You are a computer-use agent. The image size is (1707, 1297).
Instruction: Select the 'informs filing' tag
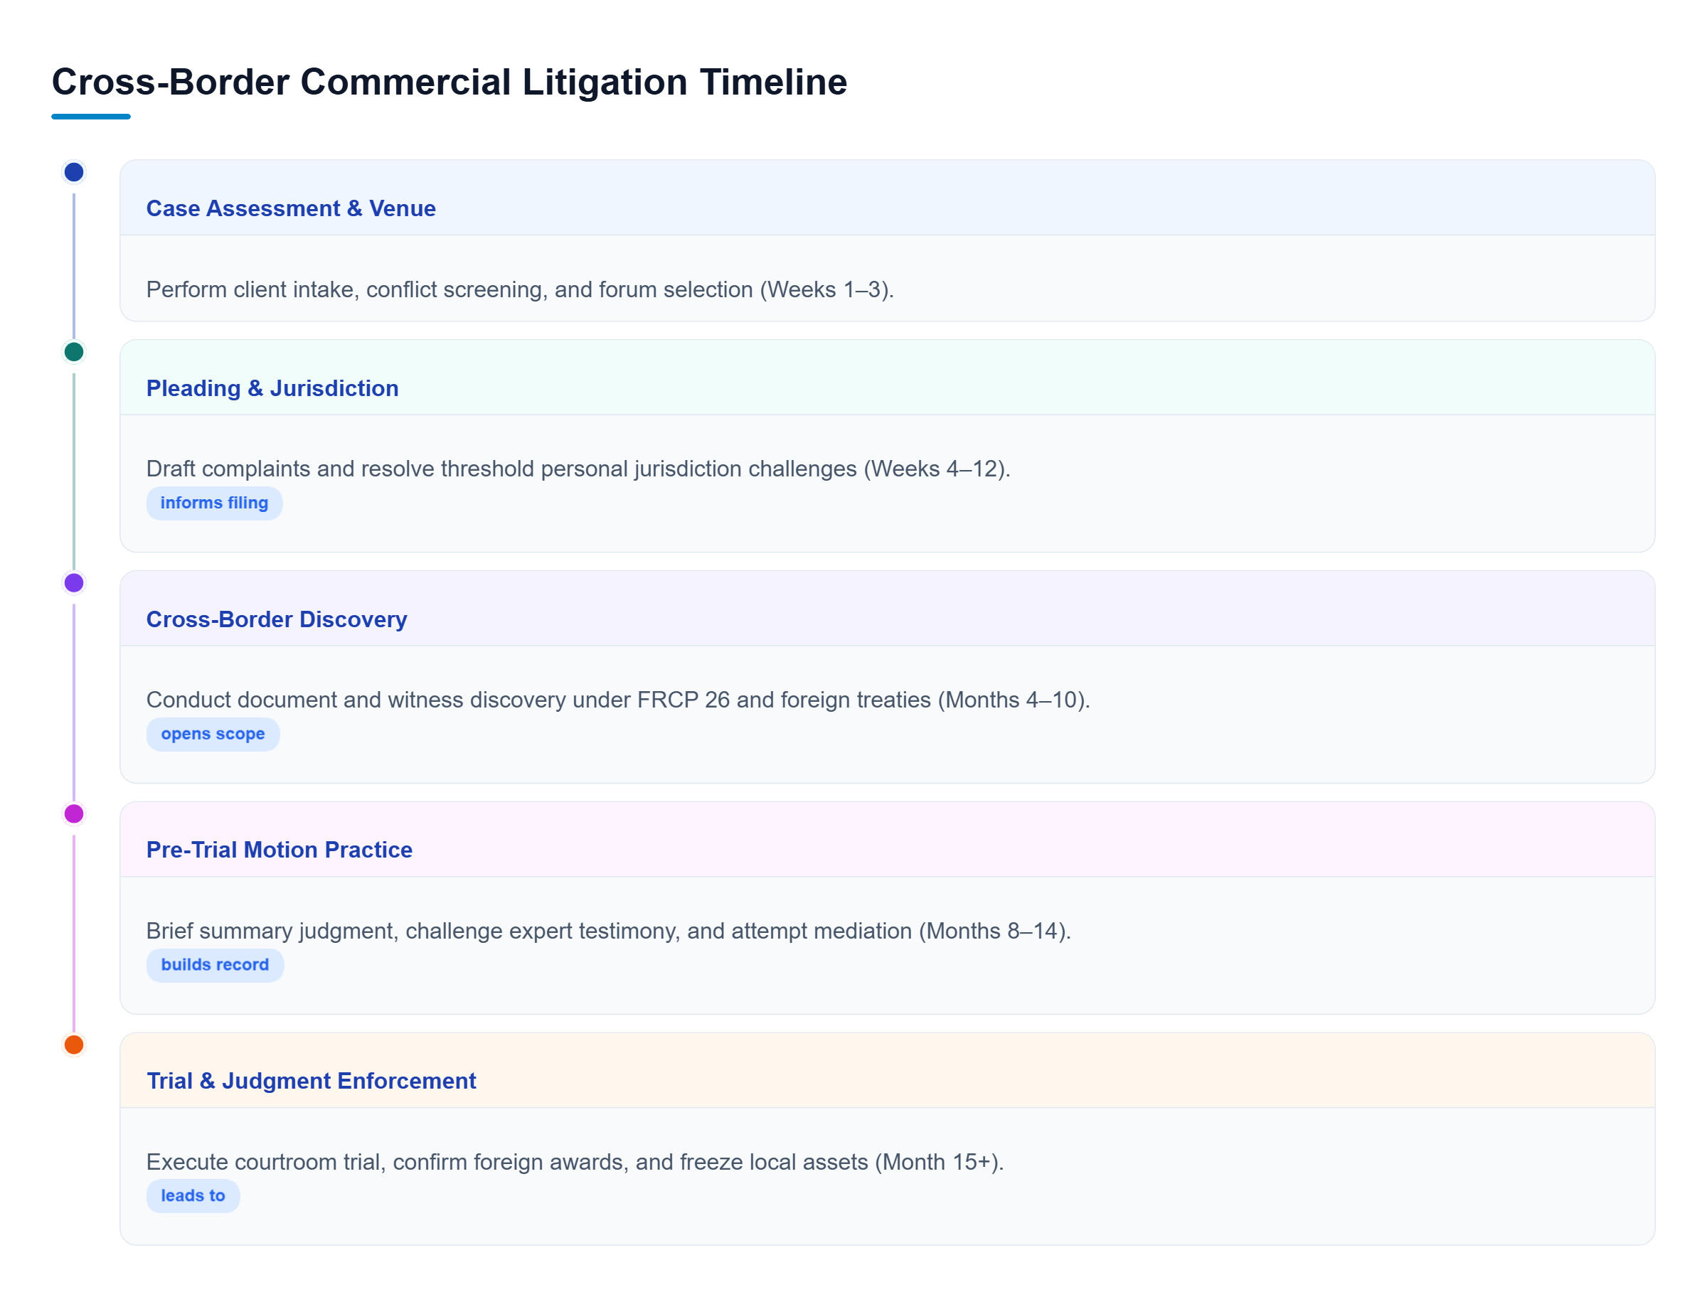click(214, 503)
